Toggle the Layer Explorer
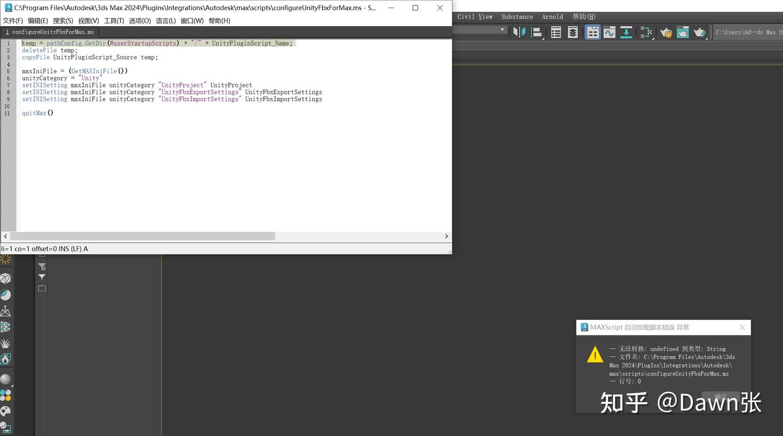 [573, 32]
